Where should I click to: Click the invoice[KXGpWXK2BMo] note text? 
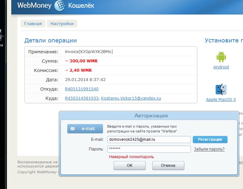point(89,51)
